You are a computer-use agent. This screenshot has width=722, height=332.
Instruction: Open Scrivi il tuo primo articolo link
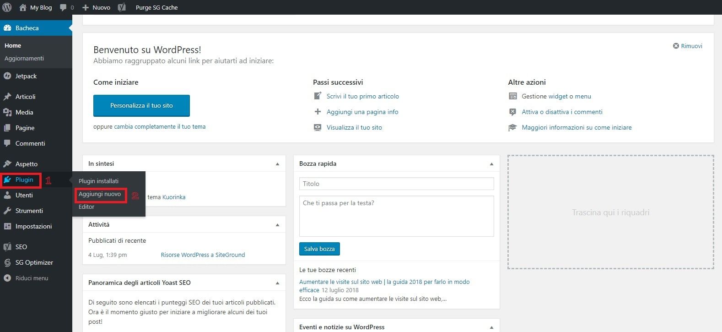(362, 96)
